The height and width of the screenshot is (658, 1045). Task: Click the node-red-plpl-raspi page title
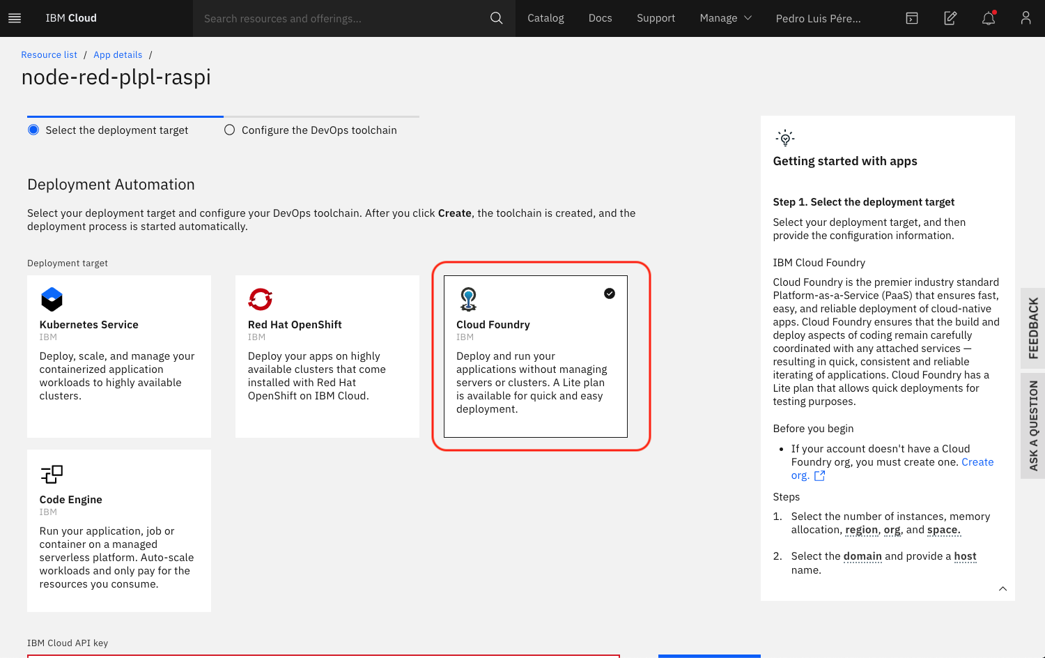tap(116, 77)
